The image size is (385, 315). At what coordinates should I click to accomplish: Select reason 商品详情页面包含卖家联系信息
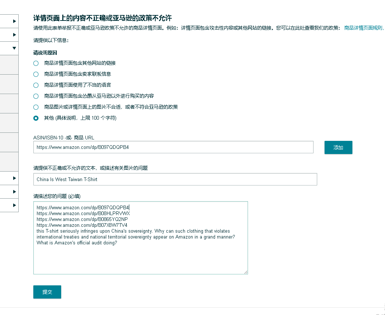(36, 74)
